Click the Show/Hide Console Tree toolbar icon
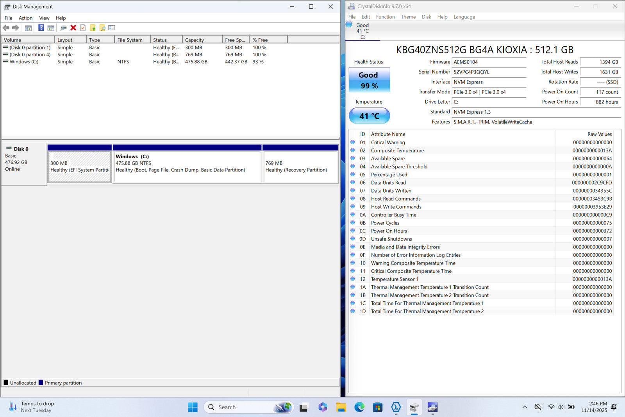The height and width of the screenshot is (417, 625). click(28, 28)
